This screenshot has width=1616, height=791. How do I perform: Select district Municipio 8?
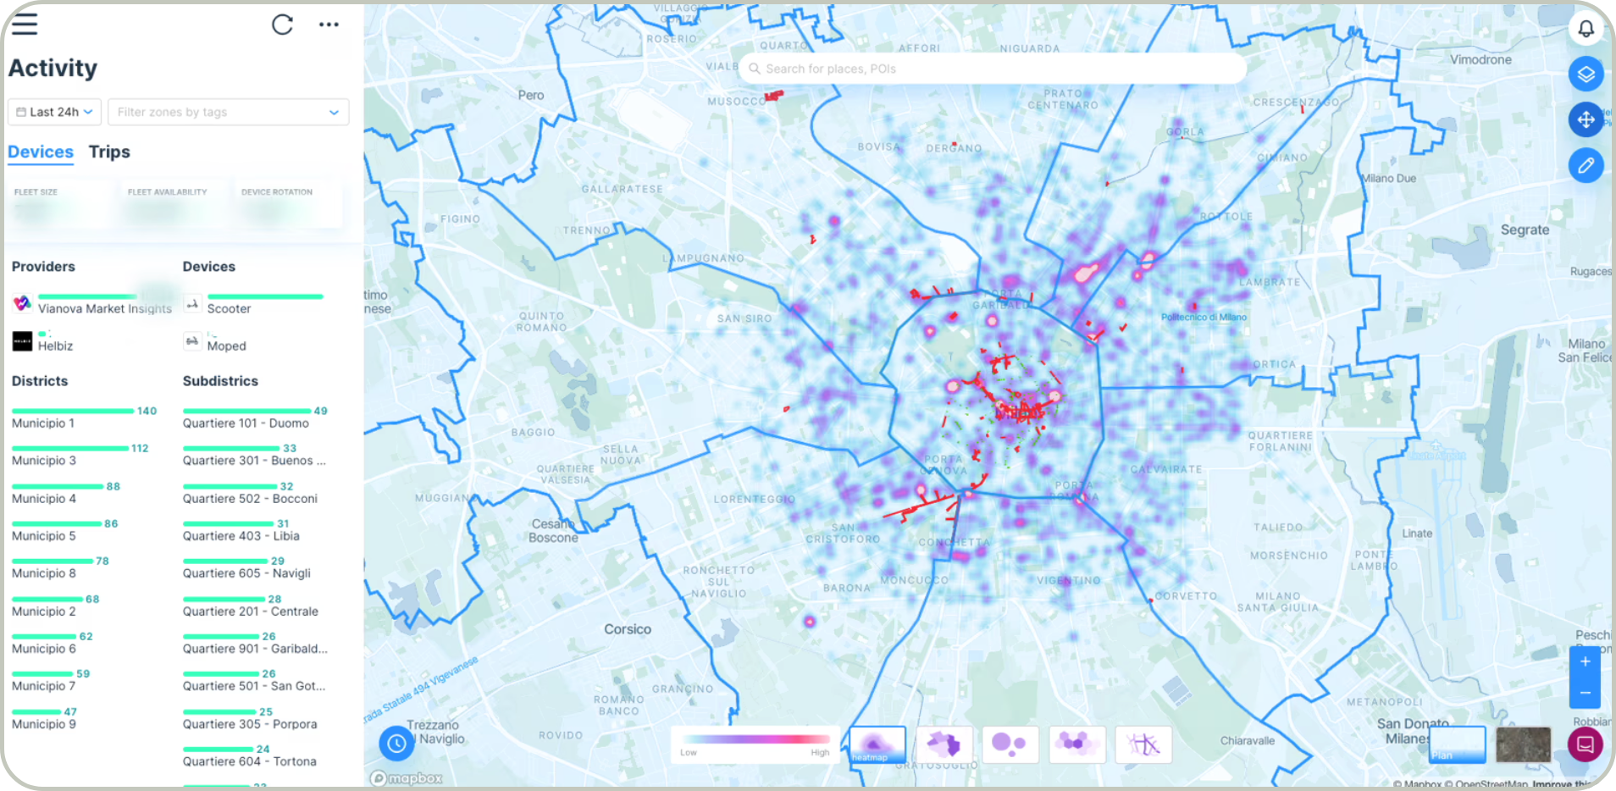tap(61, 567)
